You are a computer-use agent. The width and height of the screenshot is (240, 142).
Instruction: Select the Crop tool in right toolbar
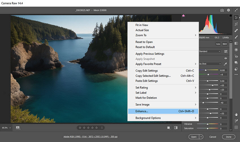tap(236, 24)
